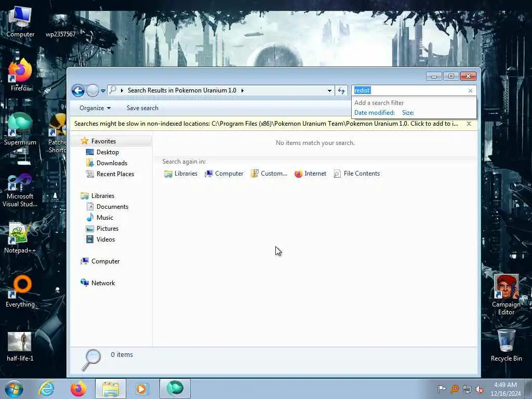Maximize the search results window
The image size is (532, 399).
(x=451, y=76)
